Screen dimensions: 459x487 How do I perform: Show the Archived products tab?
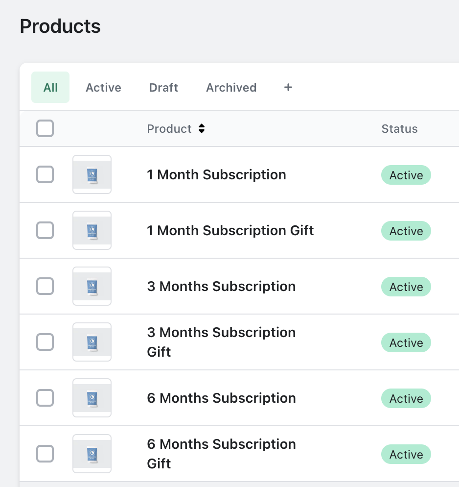[231, 88]
